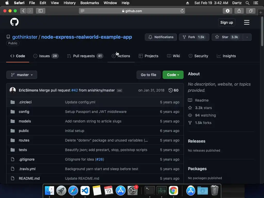Open System Preferences from the Dock

click(x=133, y=191)
